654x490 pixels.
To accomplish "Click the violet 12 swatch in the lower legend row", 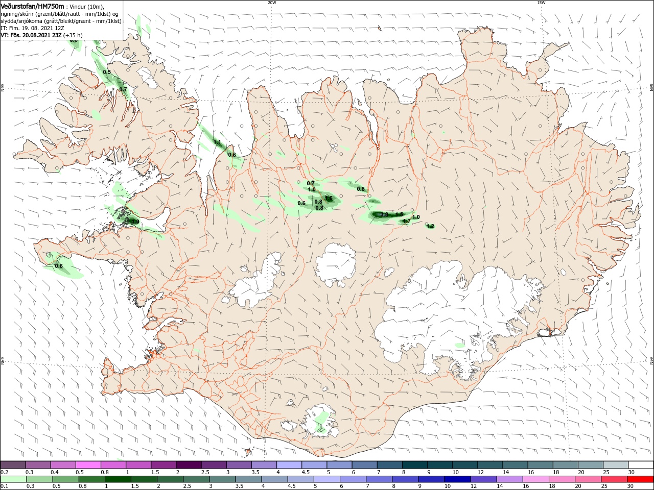I will point(483,479).
